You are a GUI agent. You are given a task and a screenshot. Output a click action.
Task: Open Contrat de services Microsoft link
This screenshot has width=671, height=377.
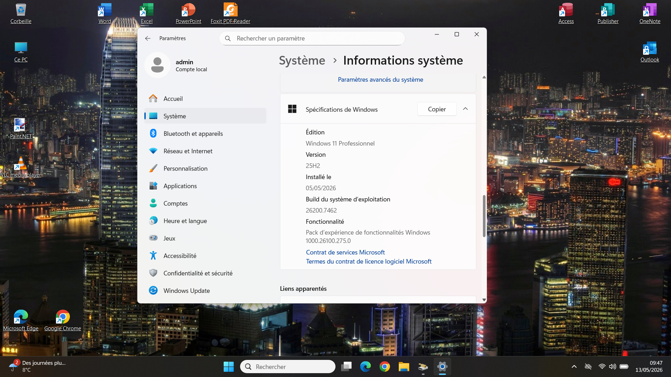(345, 252)
